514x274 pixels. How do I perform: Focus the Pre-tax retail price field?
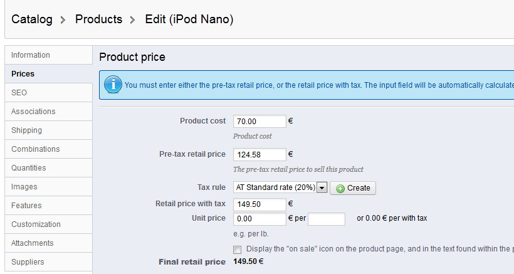(x=260, y=154)
